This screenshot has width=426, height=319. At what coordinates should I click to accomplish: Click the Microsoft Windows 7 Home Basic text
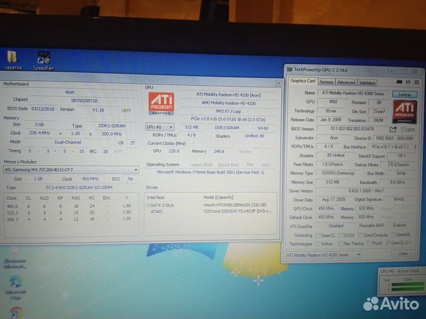(x=210, y=172)
